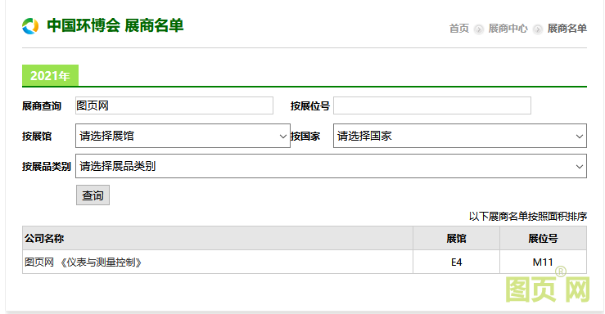
Task: Click the 中国环博会 展商名单 page title
Action: click(115, 26)
